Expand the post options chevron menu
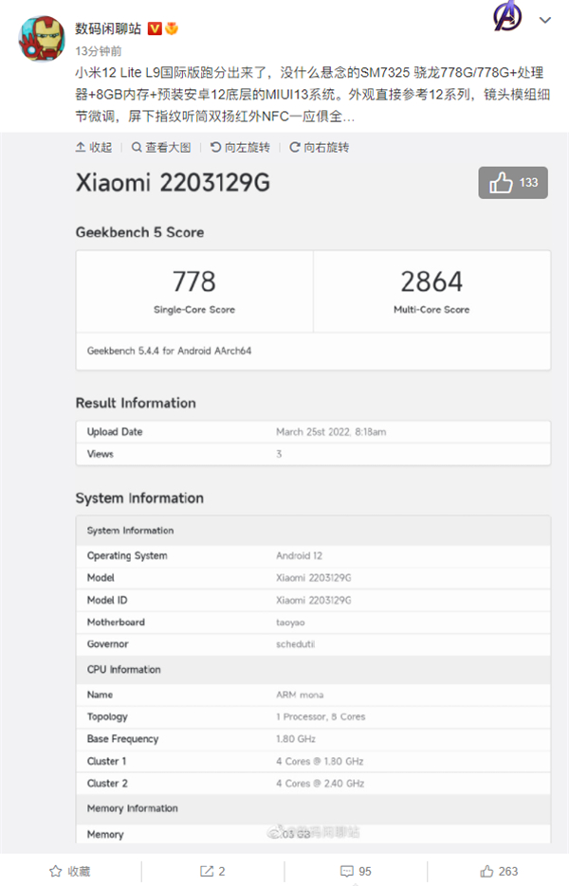Viewport: 569px width, 886px height. [545, 20]
